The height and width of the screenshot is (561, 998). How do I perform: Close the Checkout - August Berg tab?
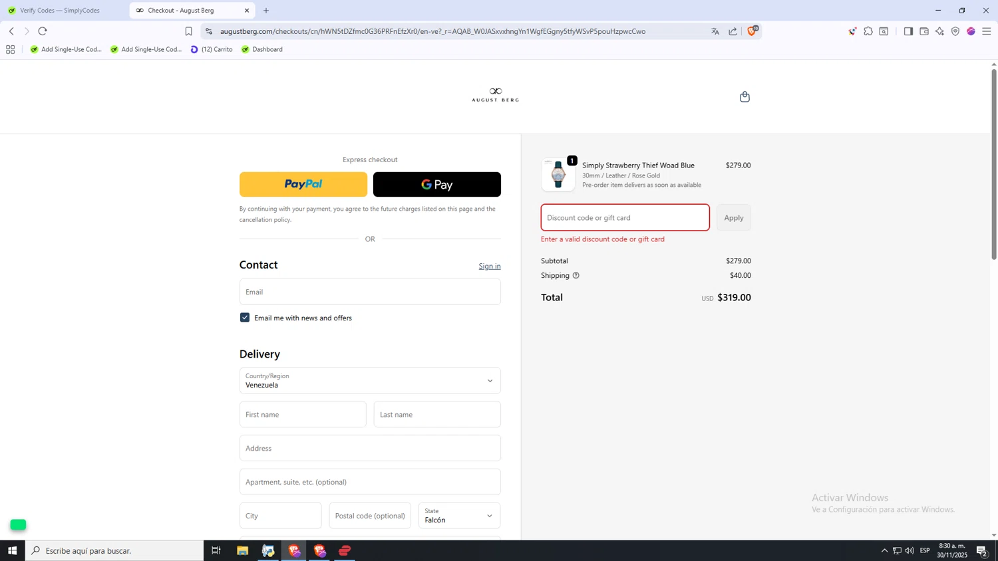[x=247, y=11]
